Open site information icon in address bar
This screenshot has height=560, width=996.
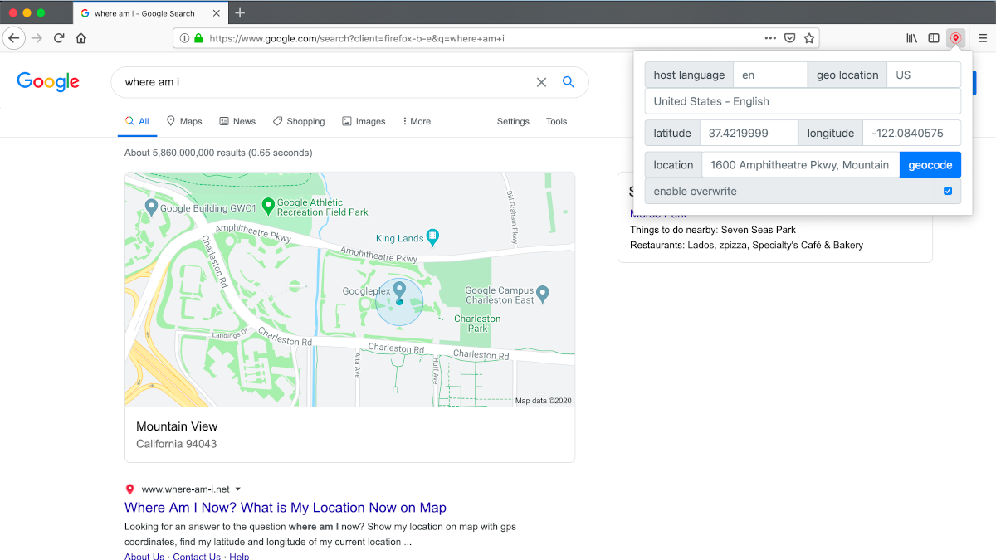[183, 38]
